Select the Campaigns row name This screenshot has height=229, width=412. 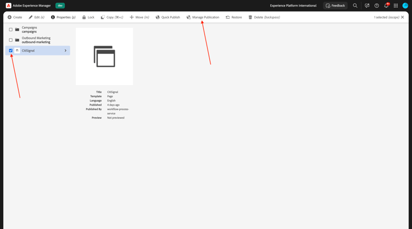click(x=29, y=27)
